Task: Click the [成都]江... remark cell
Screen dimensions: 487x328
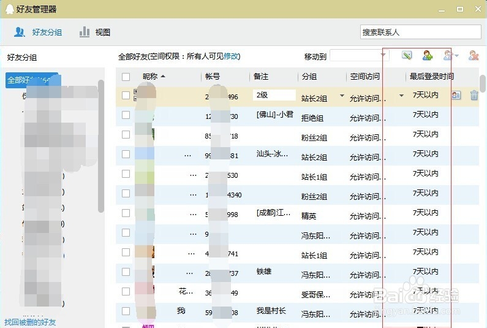Action: pyautogui.click(x=273, y=213)
